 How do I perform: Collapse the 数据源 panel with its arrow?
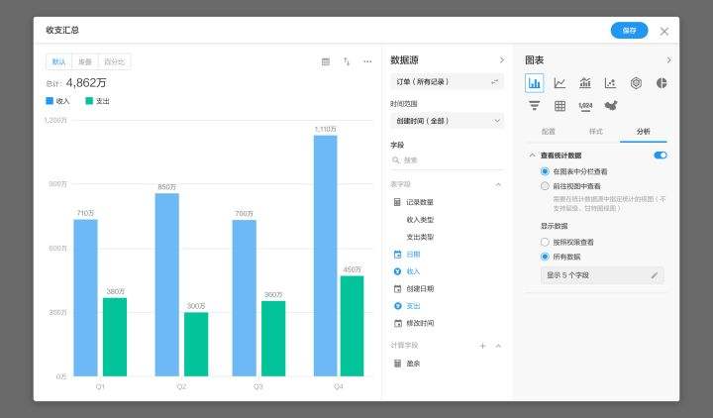pyautogui.click(x=501, y=60)
